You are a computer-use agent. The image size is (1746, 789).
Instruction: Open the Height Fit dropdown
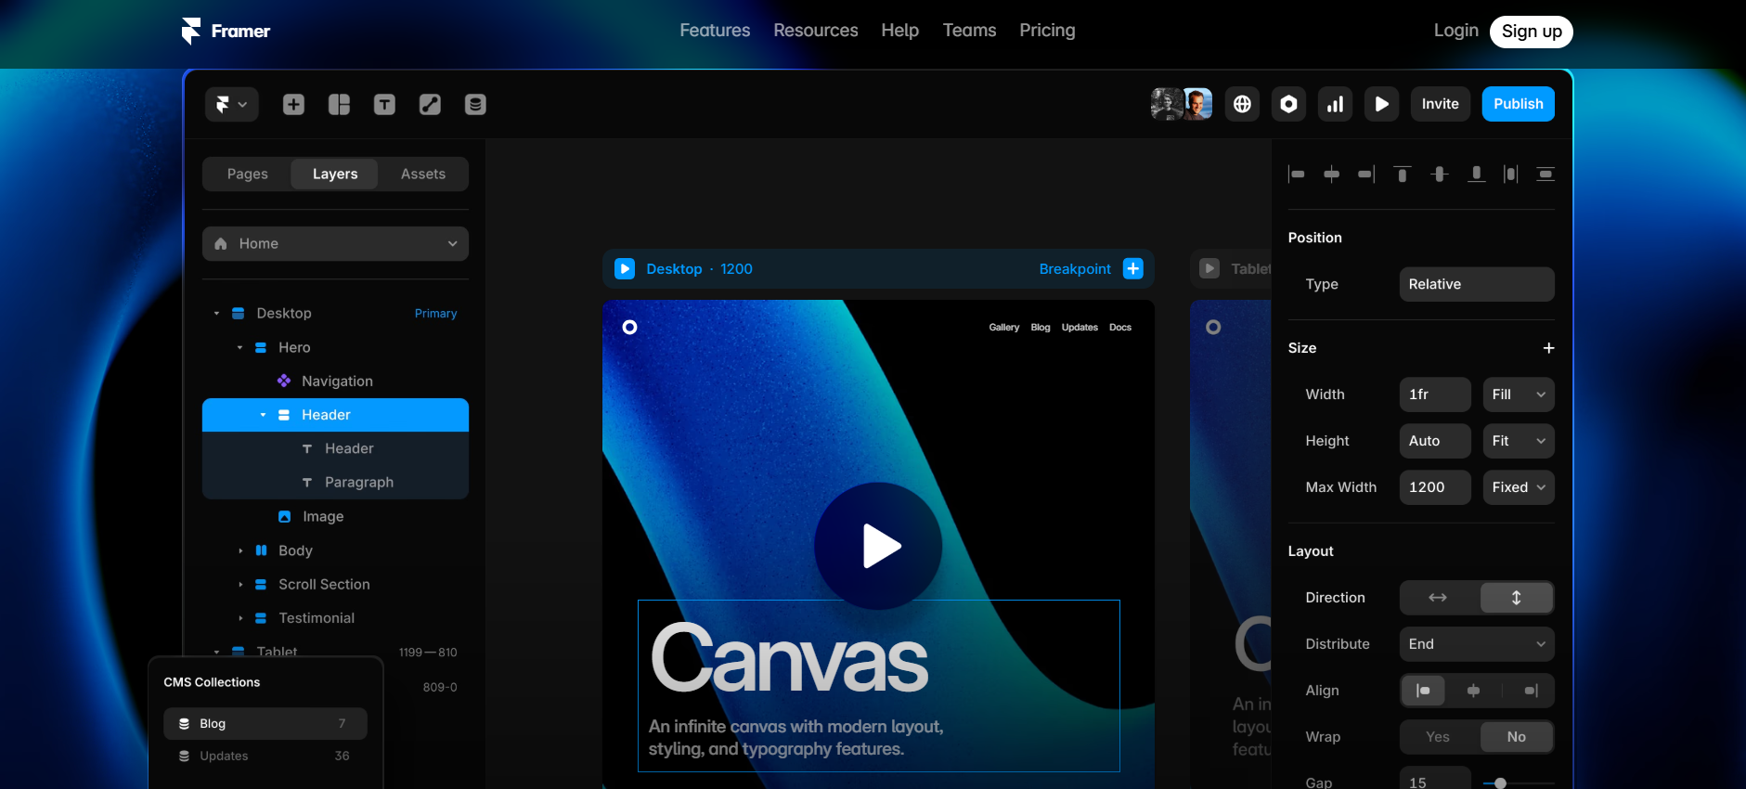[1518, 441]
